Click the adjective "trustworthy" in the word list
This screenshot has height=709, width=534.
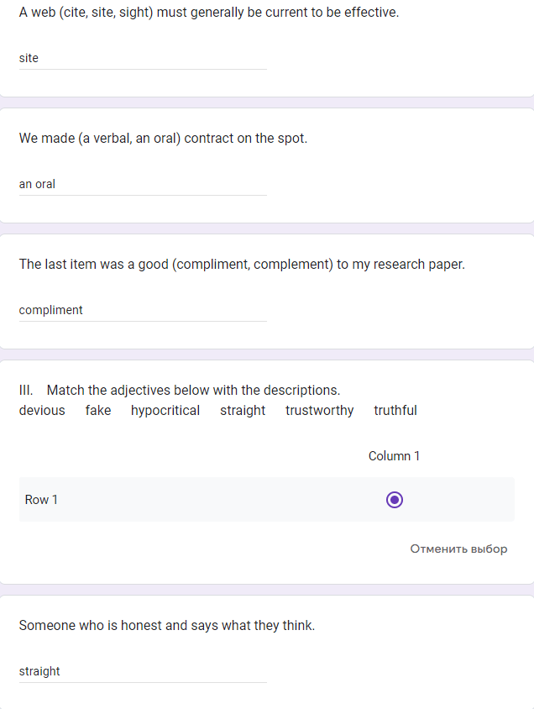pyautogui.click(x=319, y=411)
